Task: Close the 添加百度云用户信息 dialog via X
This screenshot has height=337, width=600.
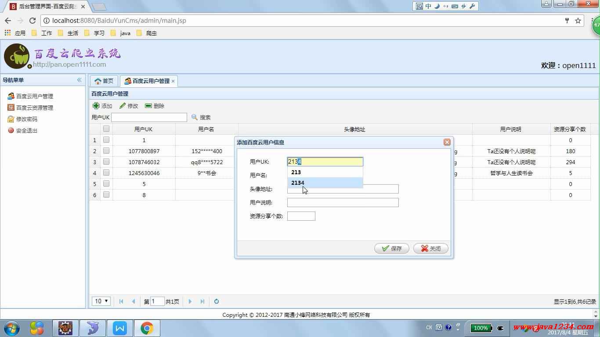Action: pyautogui.click(x=447, y=142)
